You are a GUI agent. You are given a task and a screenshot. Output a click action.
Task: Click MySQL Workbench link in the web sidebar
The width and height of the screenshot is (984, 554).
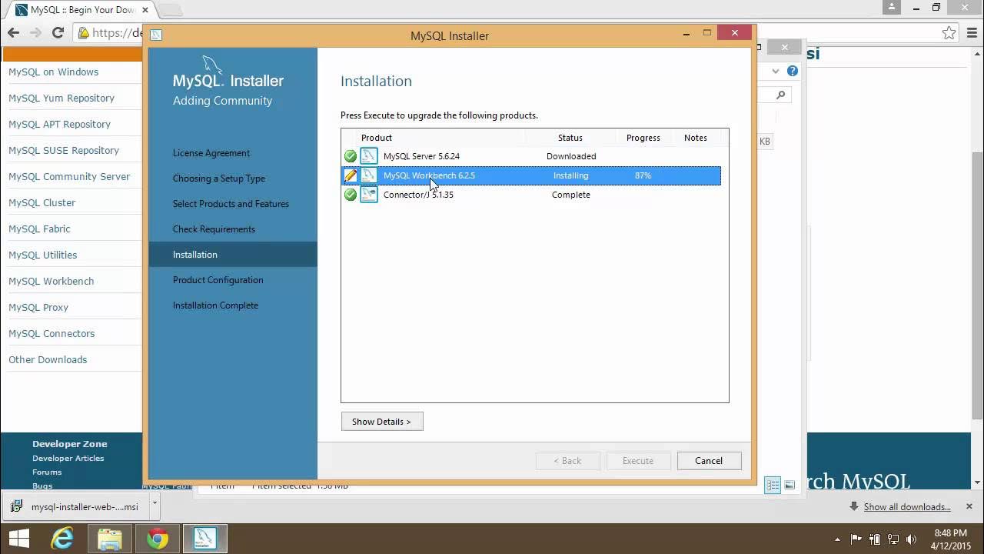pos(51,282)
